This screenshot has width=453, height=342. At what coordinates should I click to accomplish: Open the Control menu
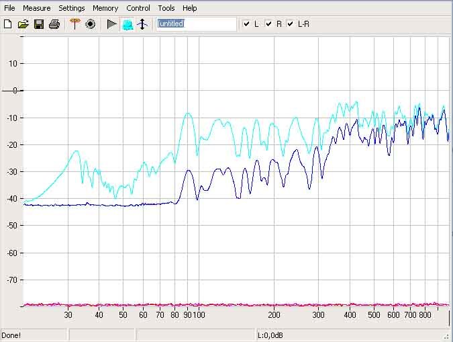(138, 8)
